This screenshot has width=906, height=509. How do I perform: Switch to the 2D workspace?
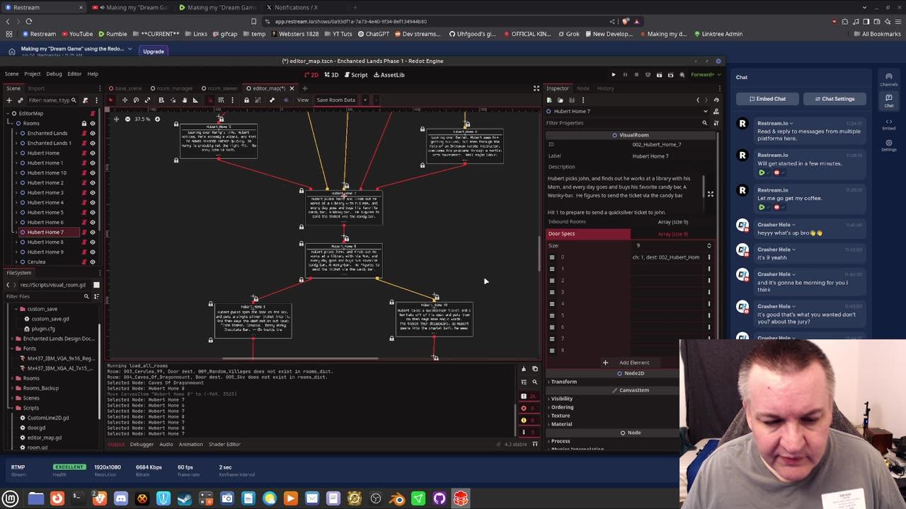tap(311, 74)
